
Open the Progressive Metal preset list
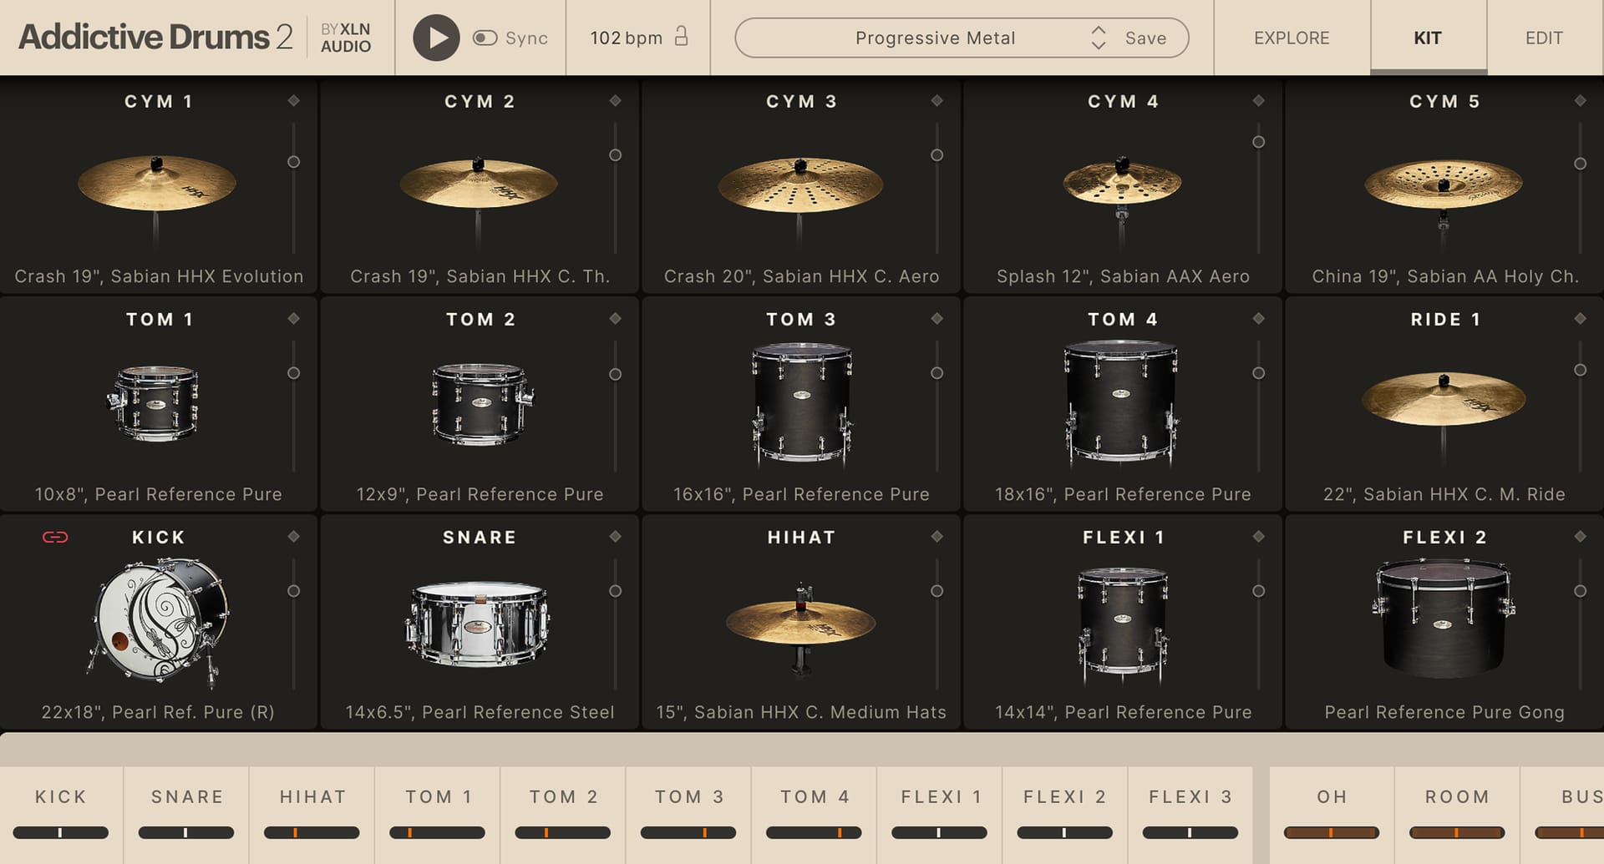(x=933, y=38)
